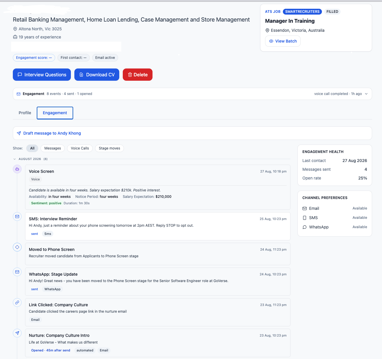Click the Salary Expectation $210,000 value
The width and height of the screenshot is (382, 359).
point(163,197)
